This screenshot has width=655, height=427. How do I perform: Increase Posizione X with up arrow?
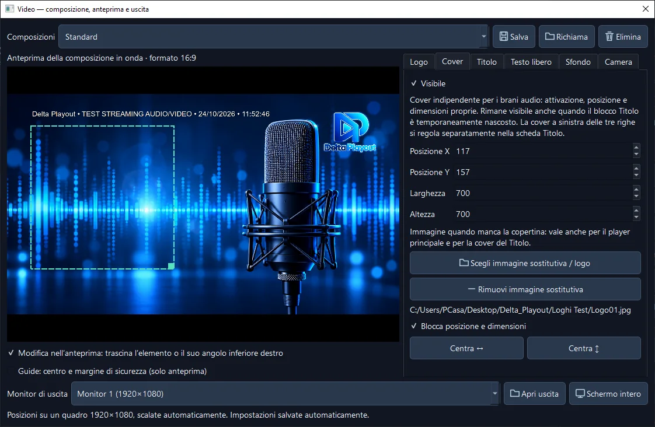point(636,148)
